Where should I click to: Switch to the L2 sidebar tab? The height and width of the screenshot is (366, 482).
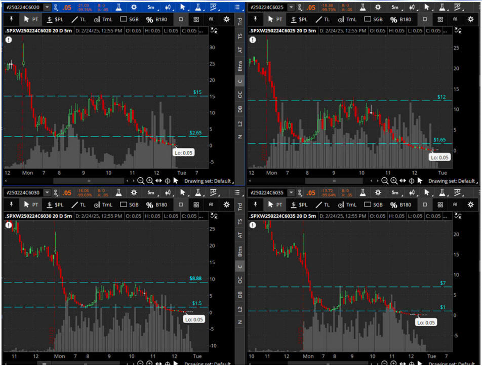tap(240, 123)
